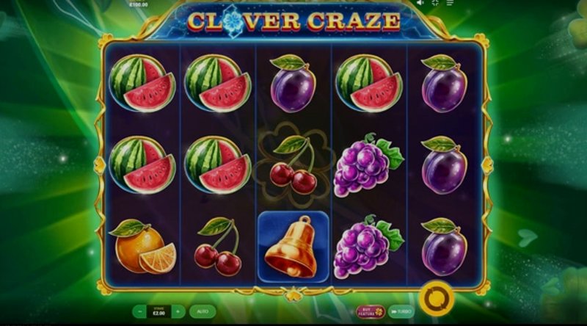Click the bottom grapes symbol on reel four
Screen dimensions: 587x326
click(369, 247)
